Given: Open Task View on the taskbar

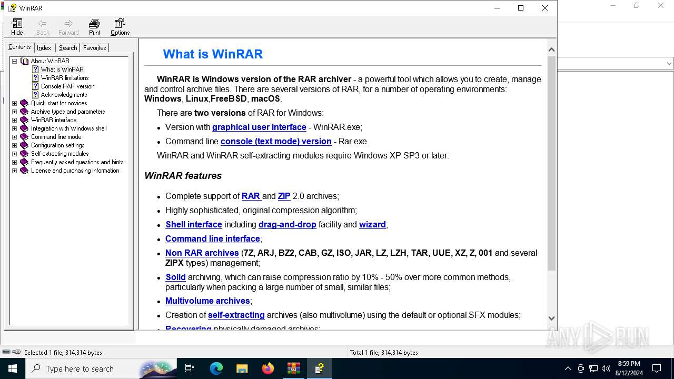Looking at the screenshot, I should [x=190, y=368].
